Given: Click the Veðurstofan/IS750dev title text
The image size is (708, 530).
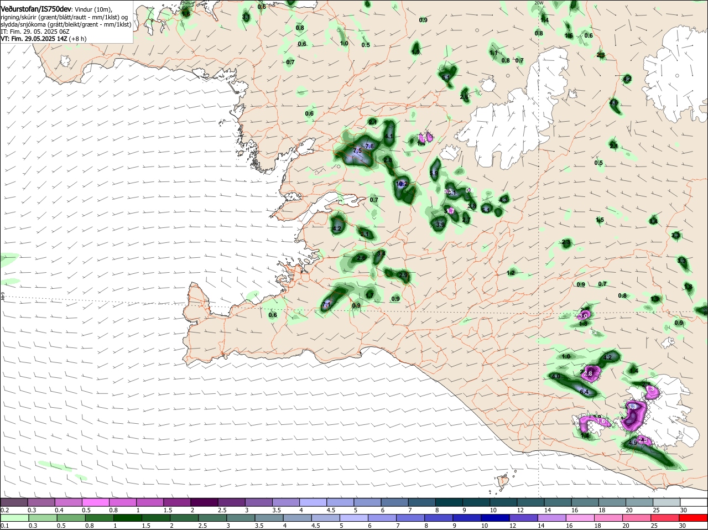Looking at the screenshot, I should (x=35, y=9).
